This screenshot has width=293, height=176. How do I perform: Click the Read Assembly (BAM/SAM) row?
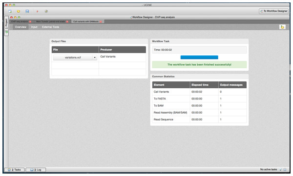coord(199,113)
